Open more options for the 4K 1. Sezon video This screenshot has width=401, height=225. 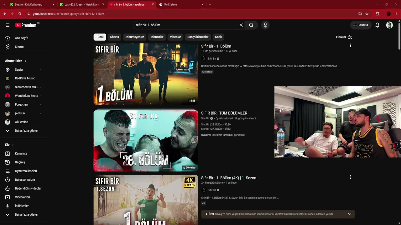[350, 177]
